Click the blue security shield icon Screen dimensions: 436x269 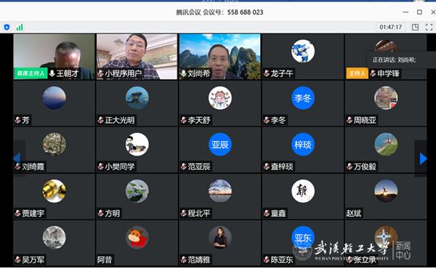[7, 27]
